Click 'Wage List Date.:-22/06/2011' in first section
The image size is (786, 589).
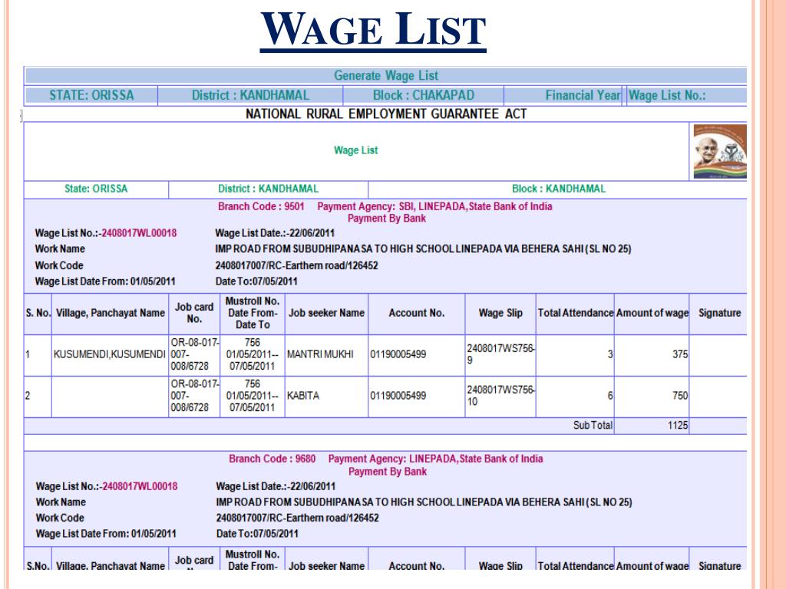[275, 233]
